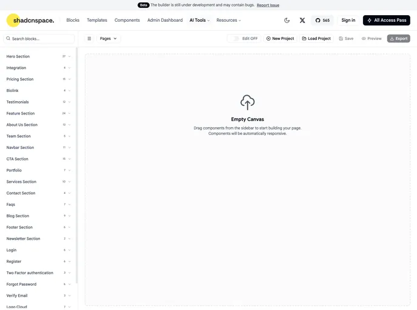Click the cloud upload icon on canvas
Image resolution: width=417 pixels, height=310 pixels.
[247, 102]
